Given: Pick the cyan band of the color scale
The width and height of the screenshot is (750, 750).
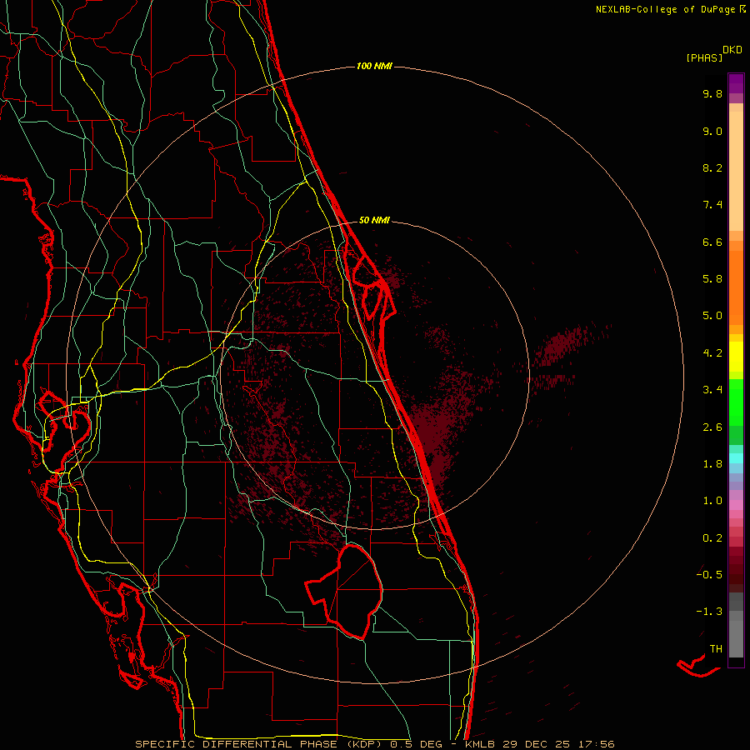Looking at the screenshot, I should click(x=736, y=458).
